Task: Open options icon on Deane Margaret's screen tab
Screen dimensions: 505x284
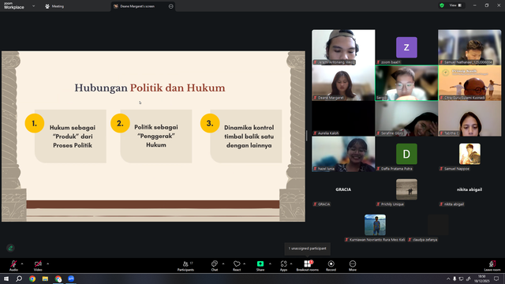Action: pyautogui.click(x=170, y=6)
